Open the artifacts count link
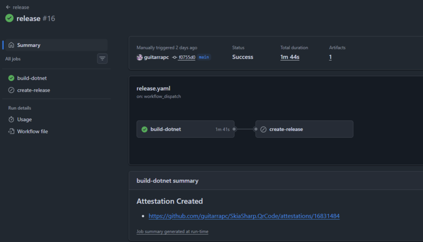The width and height of the screenshot is (423, 242). 330,57
